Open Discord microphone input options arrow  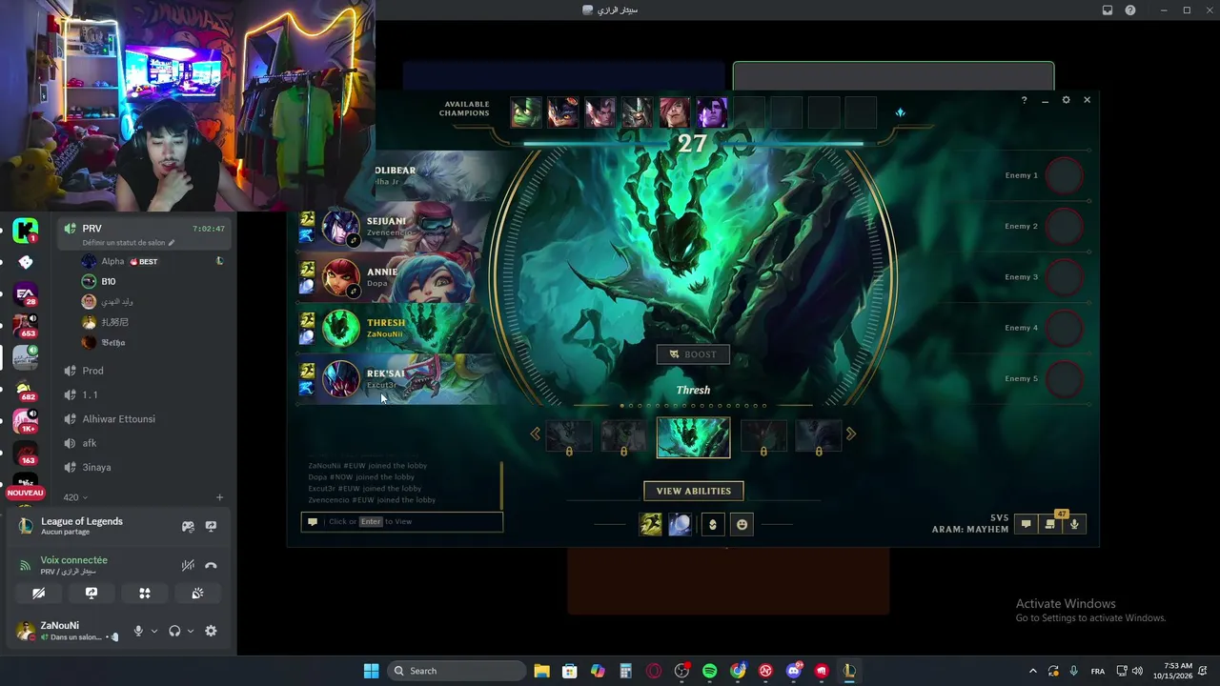click(153, 631)
